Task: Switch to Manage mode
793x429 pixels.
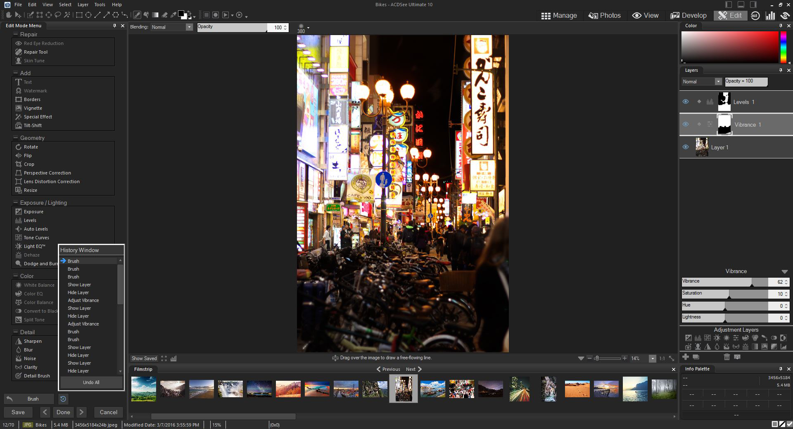Action: [559, 15]
